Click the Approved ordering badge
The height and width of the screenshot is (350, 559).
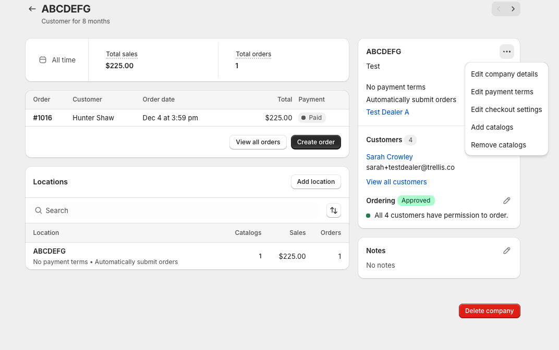(x=416, y=201)
